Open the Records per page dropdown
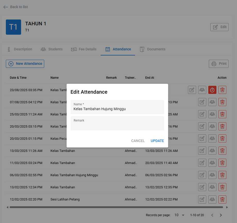The image size is (237, 223). [x=180, y=215]
